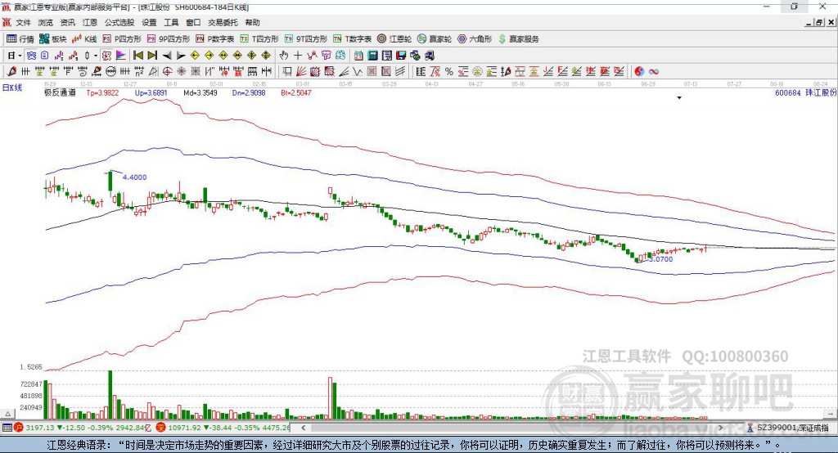The height and width of the screenshot is (453, 838).
Task: Select the red Gann fan lines tool
Action: pos(301,72)
